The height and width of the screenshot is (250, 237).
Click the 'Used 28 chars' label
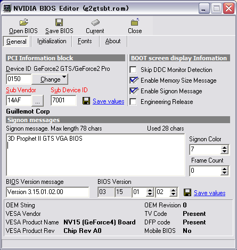[x=166, y=128]
